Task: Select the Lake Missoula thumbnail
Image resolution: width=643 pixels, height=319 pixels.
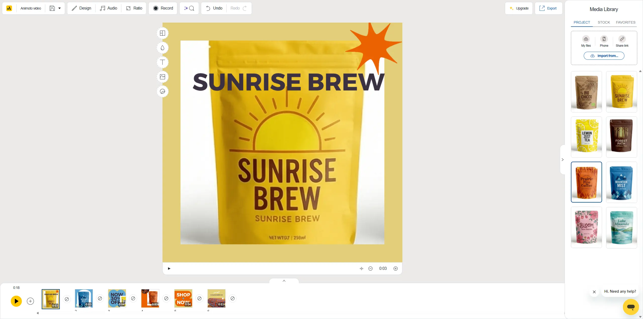Action: pyautogui.click(x=622, y=227)
